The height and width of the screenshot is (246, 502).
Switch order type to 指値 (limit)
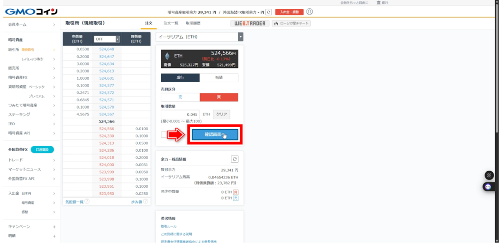[219, 77]
